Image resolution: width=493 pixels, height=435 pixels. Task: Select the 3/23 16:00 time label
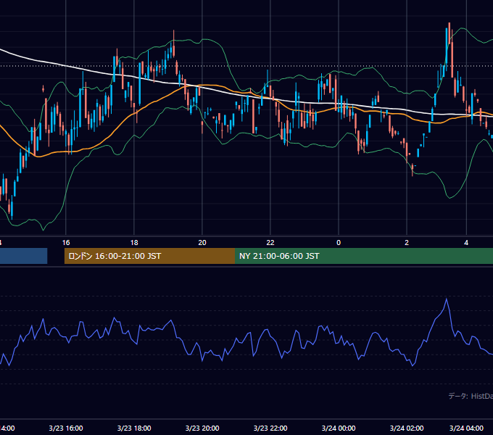(66, 428)
